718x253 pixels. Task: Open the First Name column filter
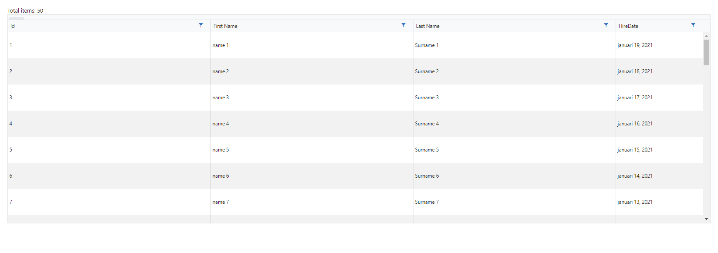tap(403, 25)
